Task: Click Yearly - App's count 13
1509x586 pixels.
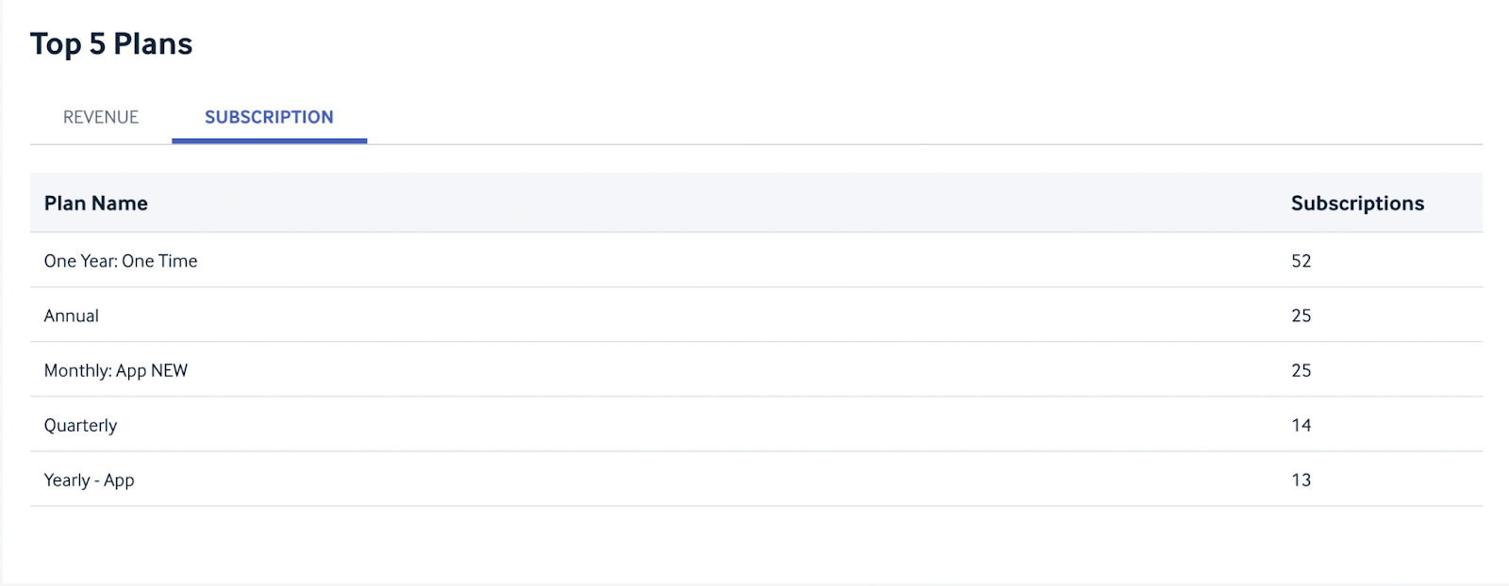Action: click(1301, 480)
